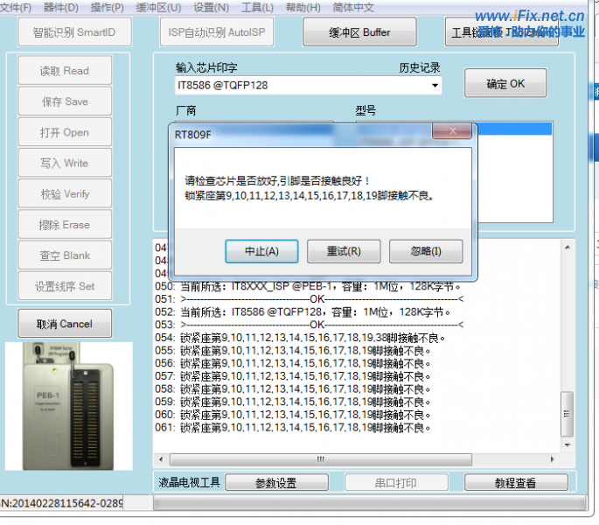Image resolution: width=599 pixels, height=525 pixels.
Task: Click log line 052 about IT8586 @TQFP128
Action: click(x=303, y=312)
